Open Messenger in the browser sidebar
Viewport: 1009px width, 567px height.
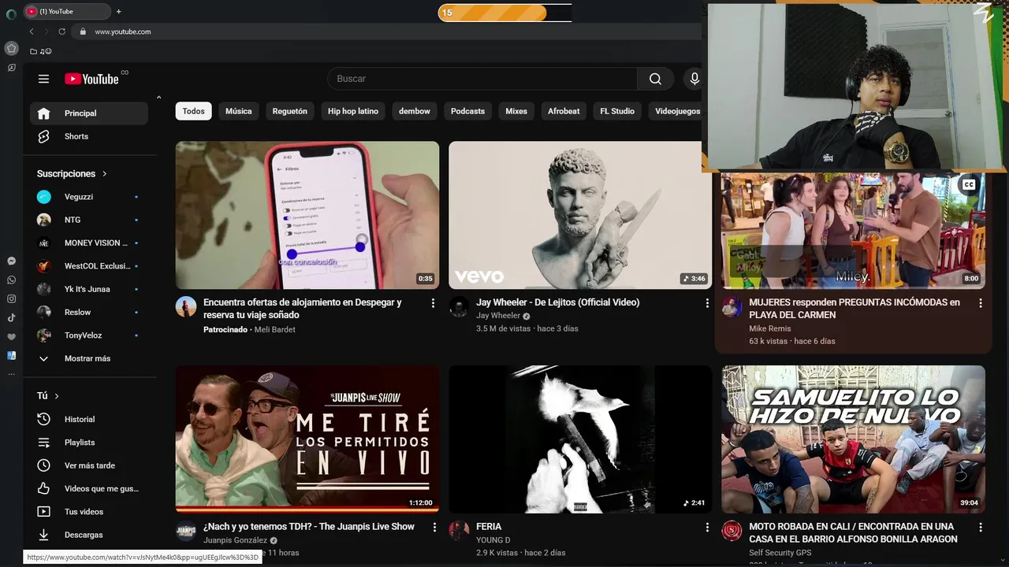coord(11,261)
